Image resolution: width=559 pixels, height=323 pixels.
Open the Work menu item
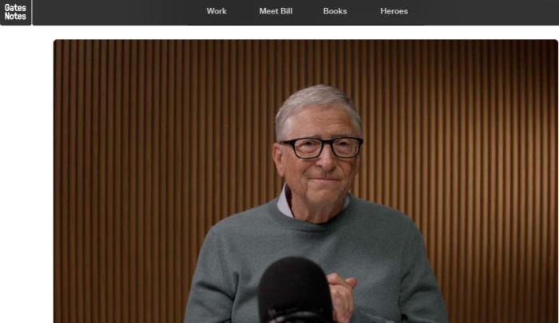(216, 11)
